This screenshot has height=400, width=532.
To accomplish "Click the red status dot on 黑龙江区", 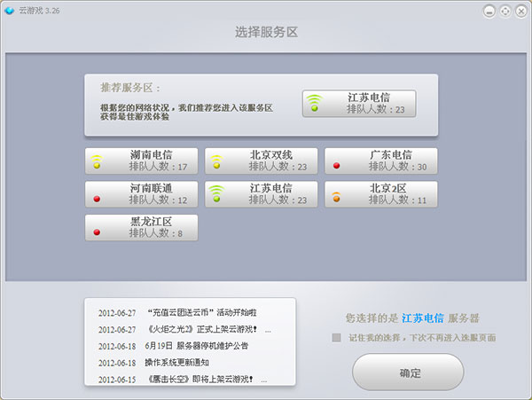I will coord(97,231).
